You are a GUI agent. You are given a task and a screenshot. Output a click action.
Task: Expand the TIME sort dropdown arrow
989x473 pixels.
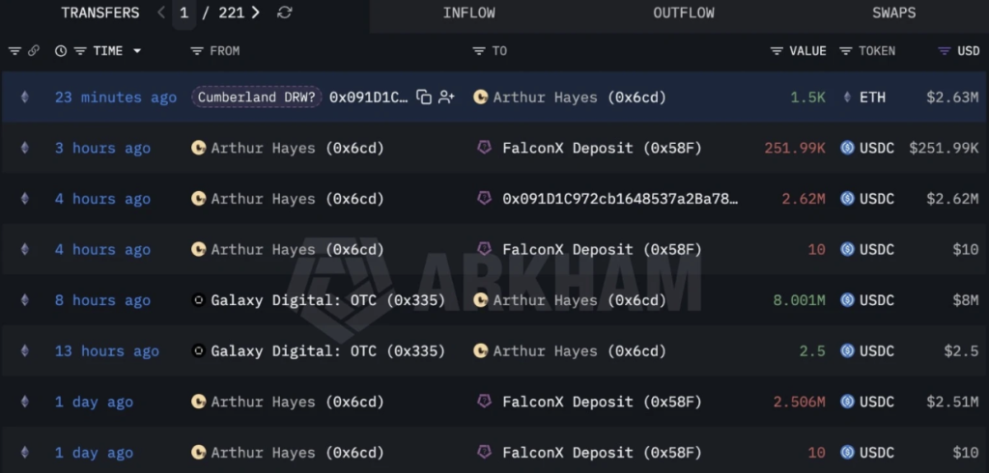point(137,51)
